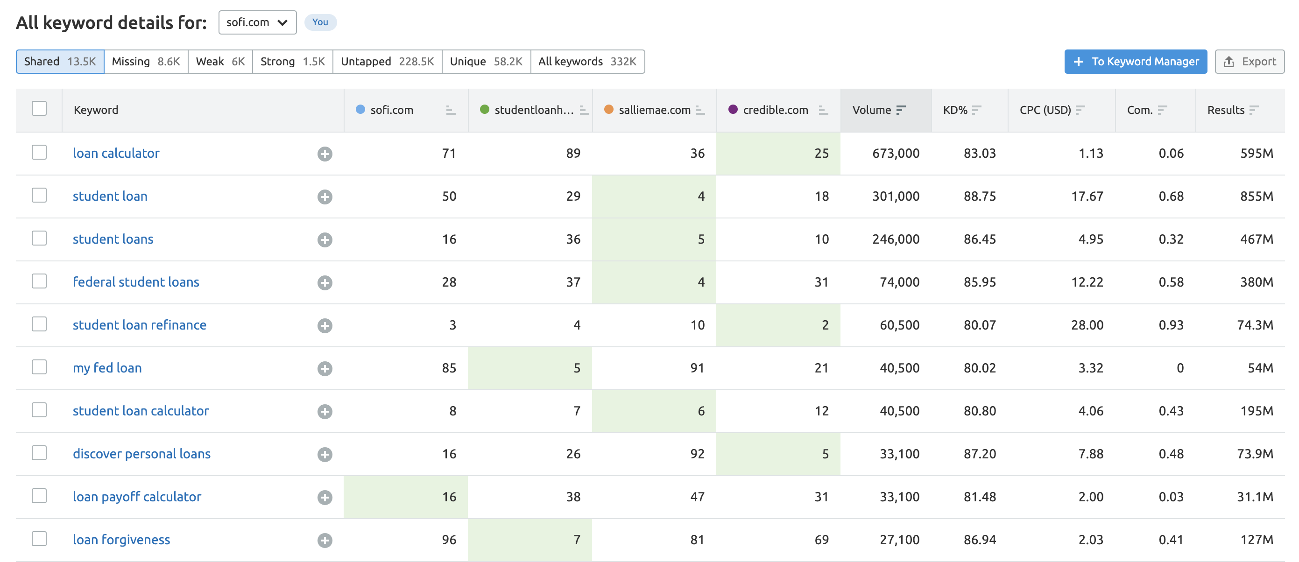
Task: Switch to Untapped 228.5K tab
Action: click(x=389, y=61)
